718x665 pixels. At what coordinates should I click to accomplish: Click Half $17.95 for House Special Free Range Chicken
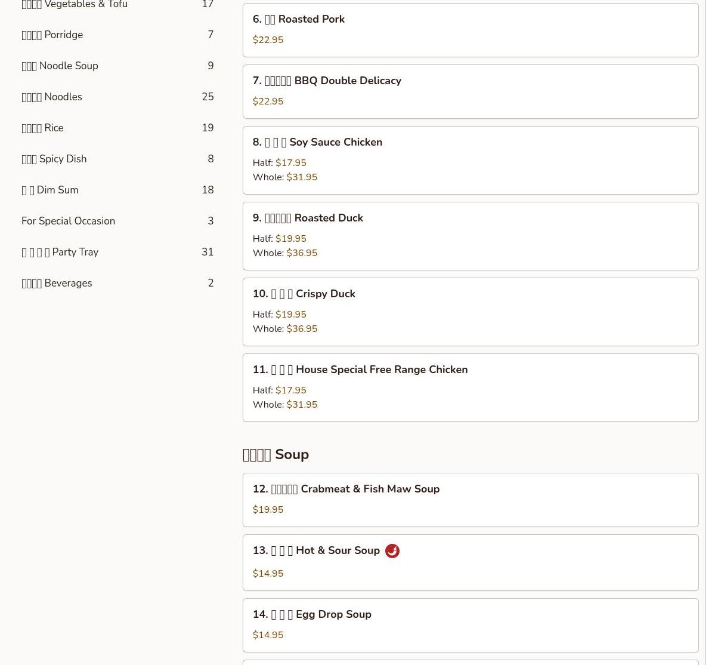(290, 390)
